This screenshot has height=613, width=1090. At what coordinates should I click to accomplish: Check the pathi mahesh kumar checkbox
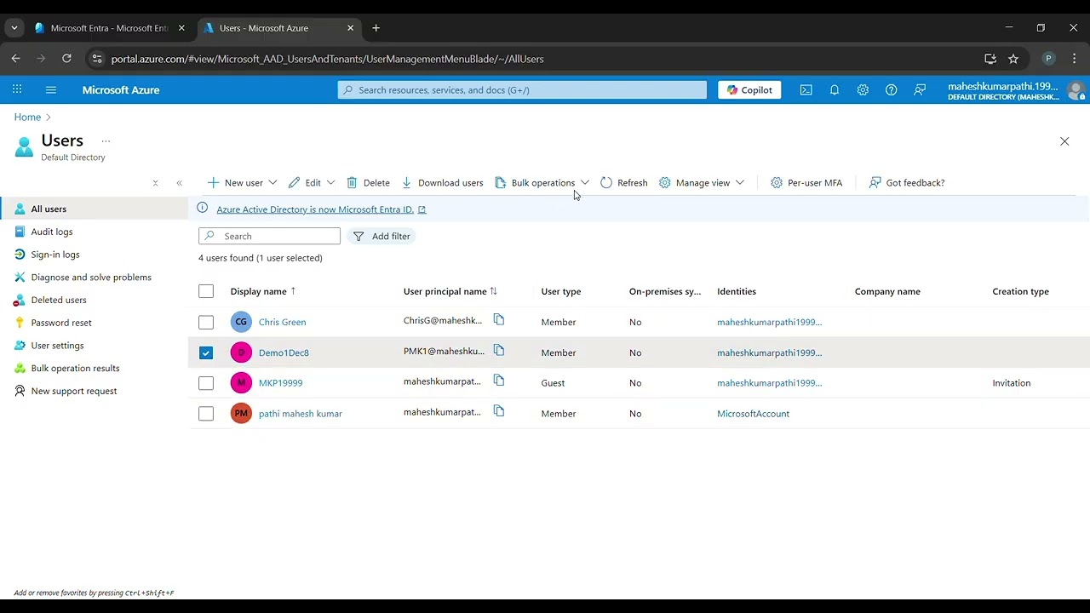tap(206, 414)
